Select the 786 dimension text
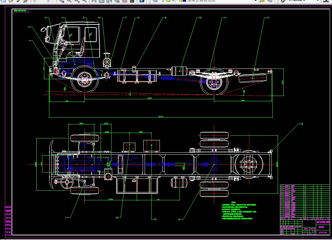Screen dimensions: 332x240 [x=141, y=132]
